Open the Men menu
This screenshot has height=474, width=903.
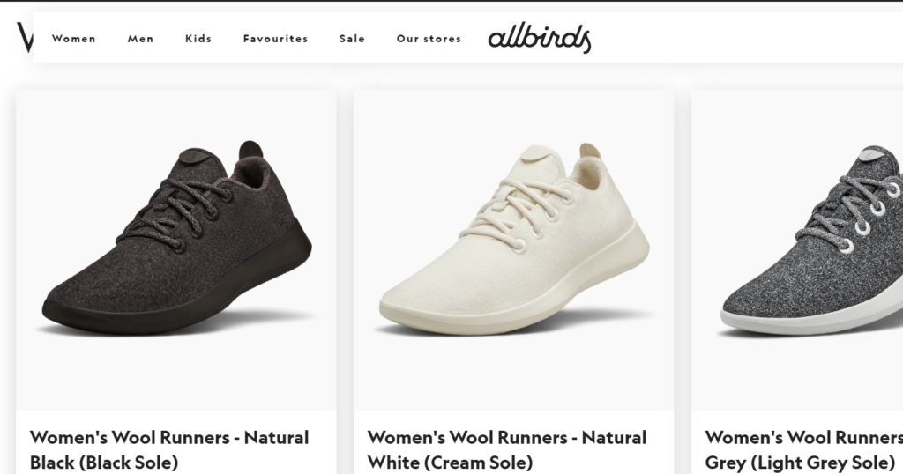pyautogui.click(x=140, y=39)
